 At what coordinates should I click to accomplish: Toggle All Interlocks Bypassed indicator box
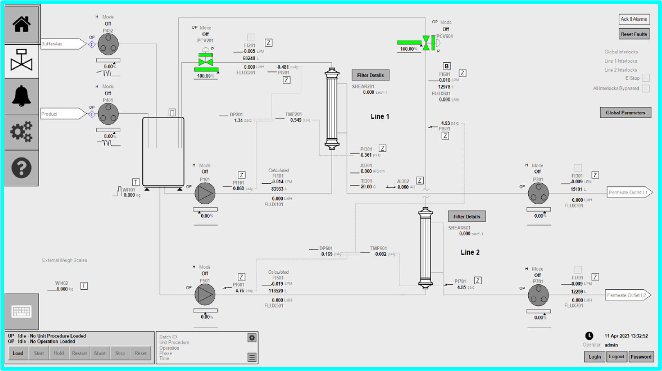click(646, 88)
